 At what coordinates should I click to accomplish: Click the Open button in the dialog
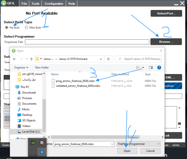coord(127,151)
